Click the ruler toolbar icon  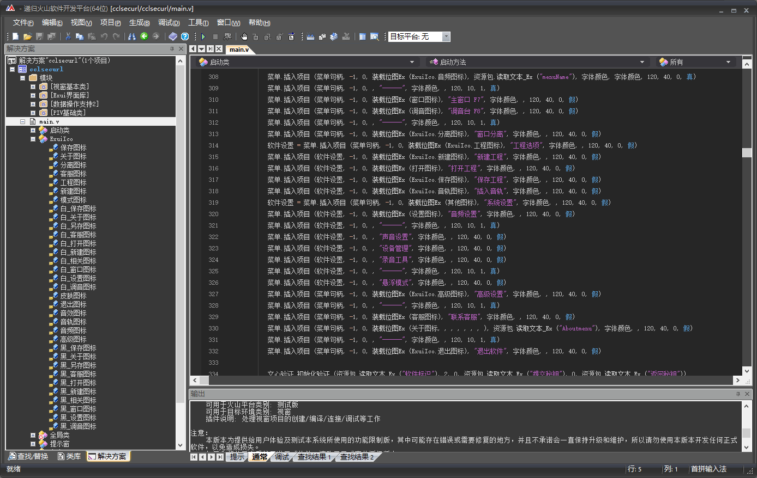point(310,36)
